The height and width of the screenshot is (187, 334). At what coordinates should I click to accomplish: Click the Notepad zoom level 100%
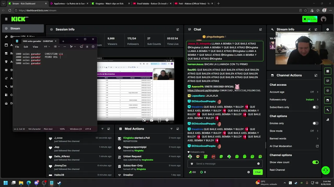tap(62, 129)
